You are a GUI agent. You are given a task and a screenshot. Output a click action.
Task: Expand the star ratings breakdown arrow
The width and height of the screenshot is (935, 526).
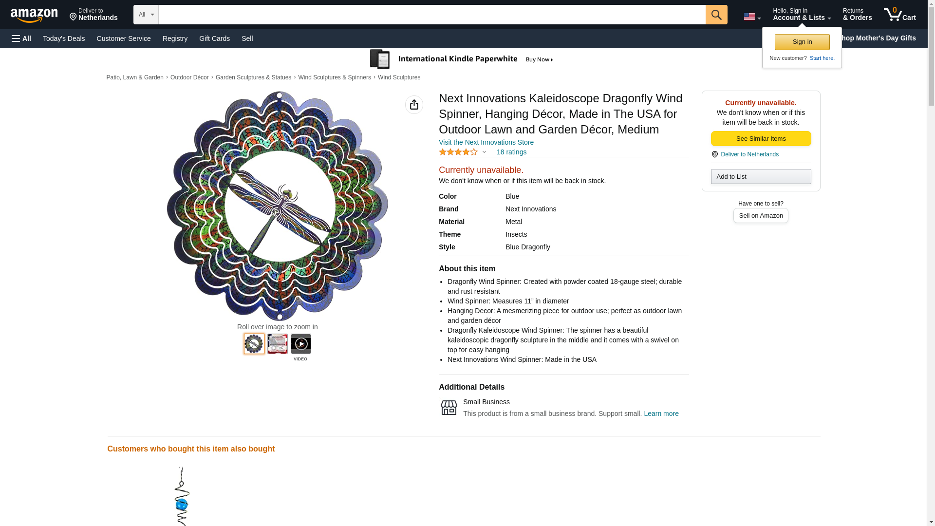(x=484, y=152)
